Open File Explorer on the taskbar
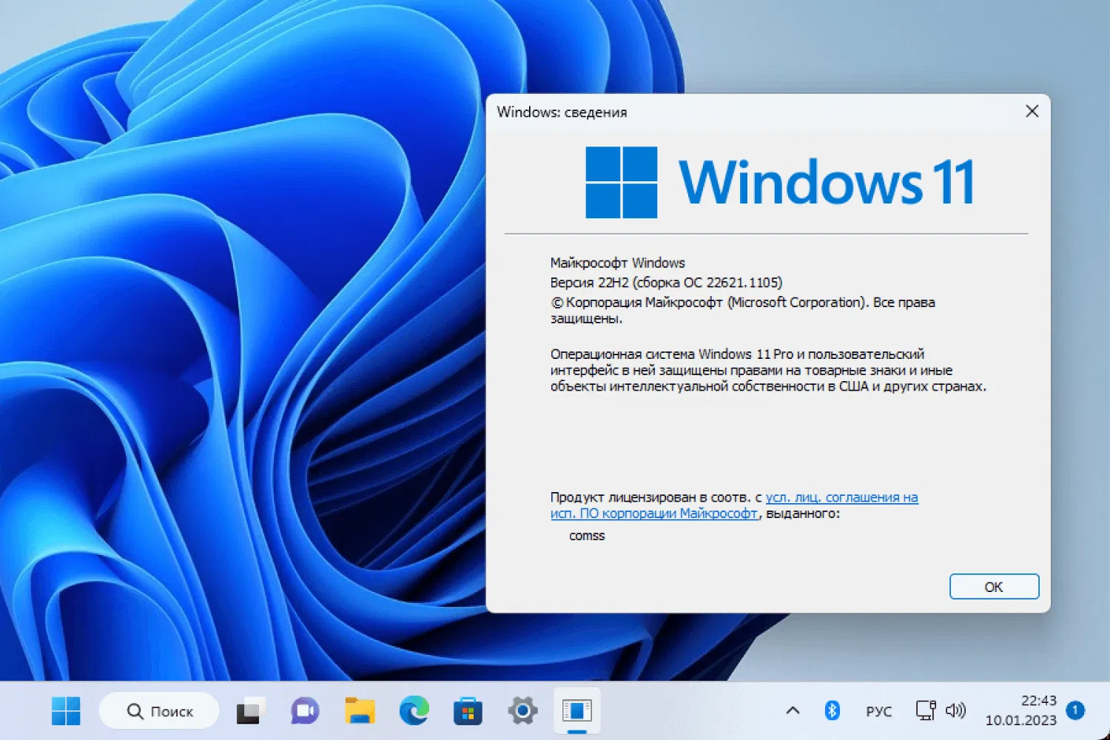This screenshot has width=1110, height=740. (x=358, y=710)
